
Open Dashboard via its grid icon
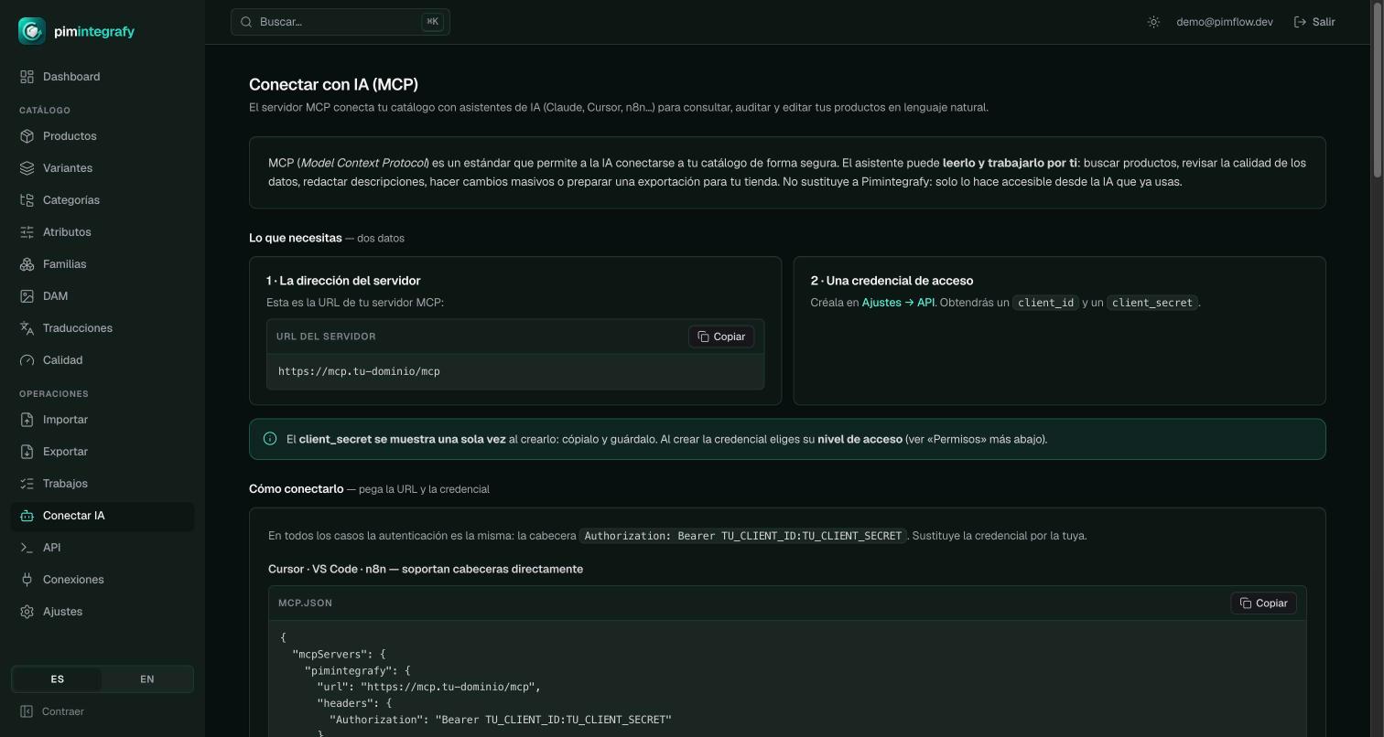click(27, 77)
